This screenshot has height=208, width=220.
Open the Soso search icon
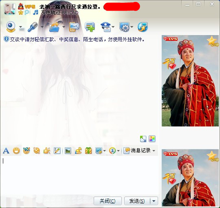coord(112,151)
